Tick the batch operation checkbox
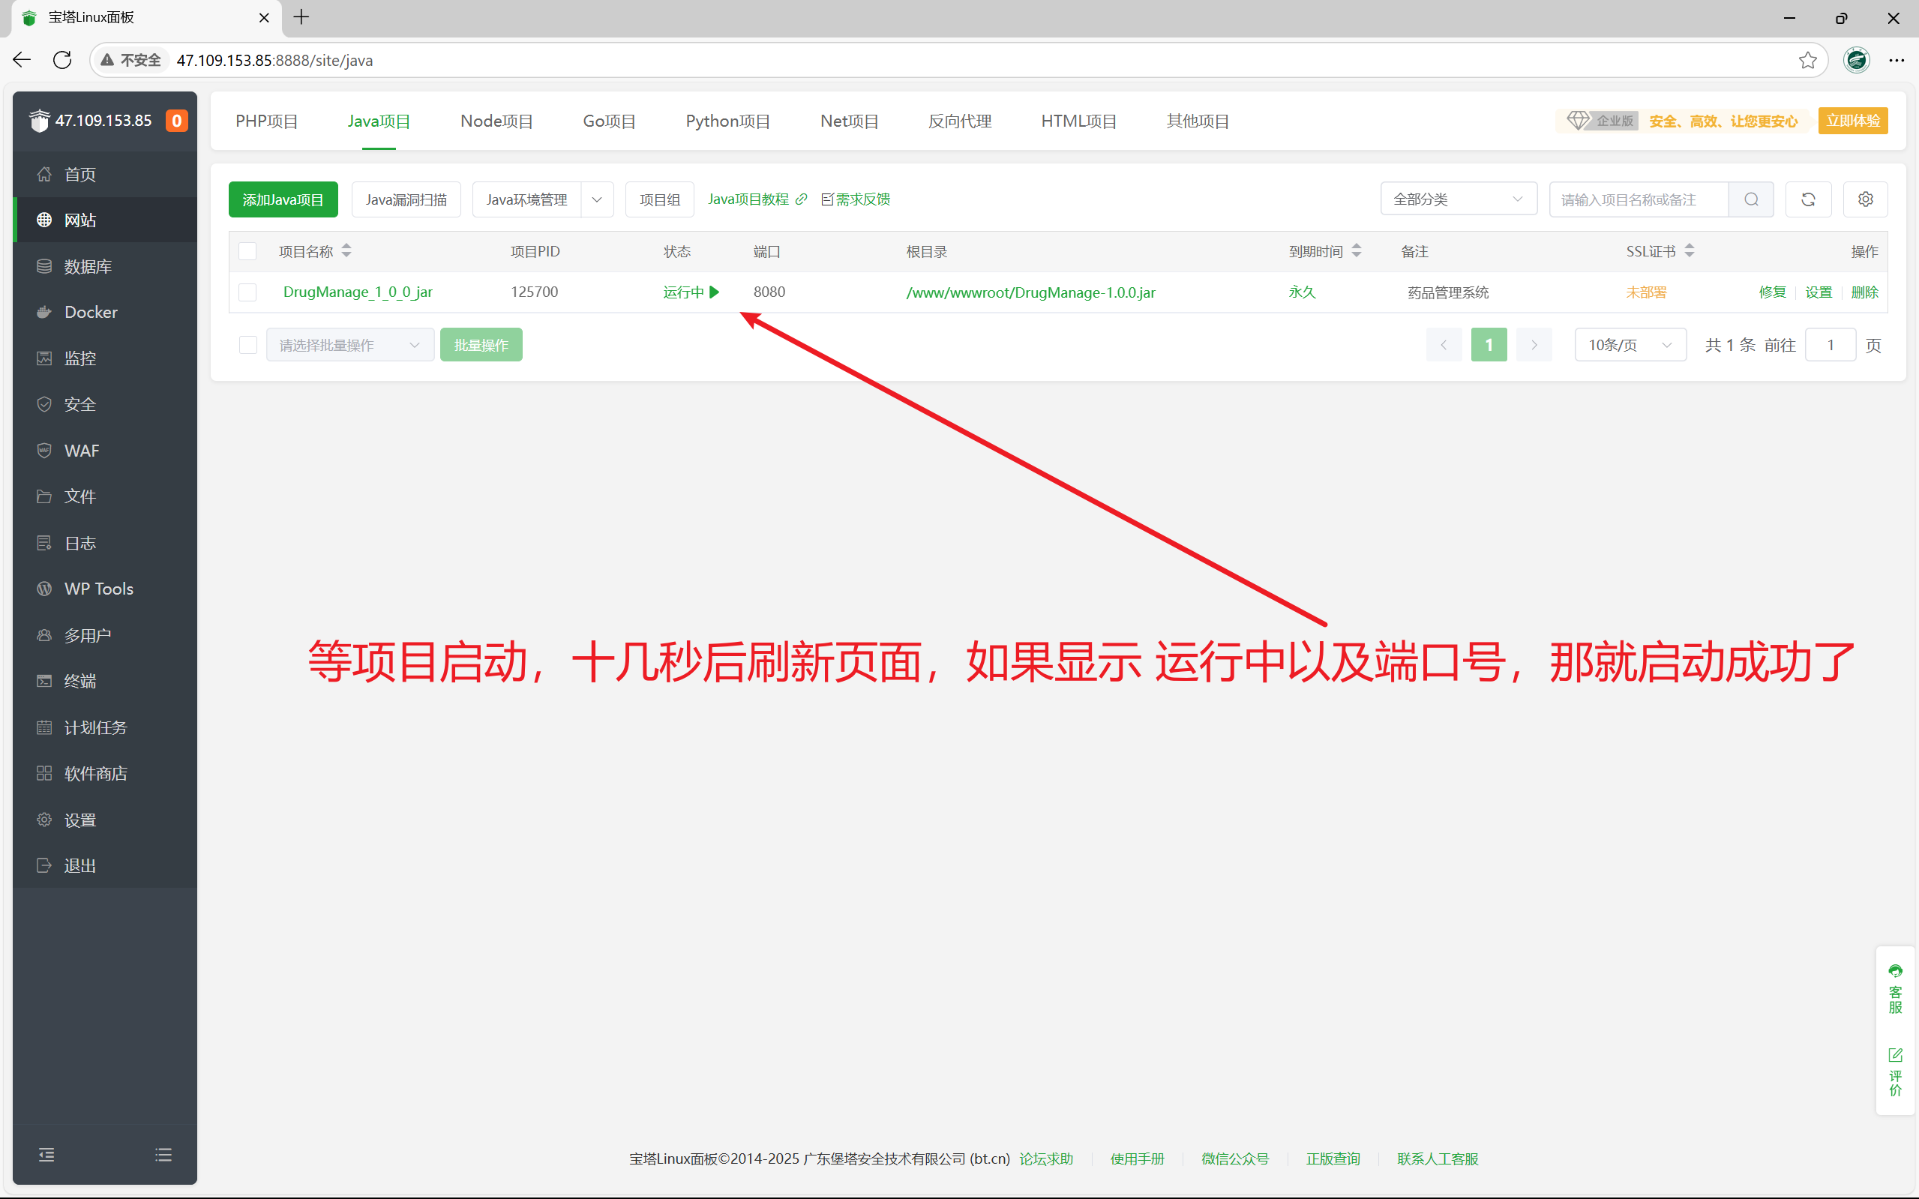 tap(247, 345)
